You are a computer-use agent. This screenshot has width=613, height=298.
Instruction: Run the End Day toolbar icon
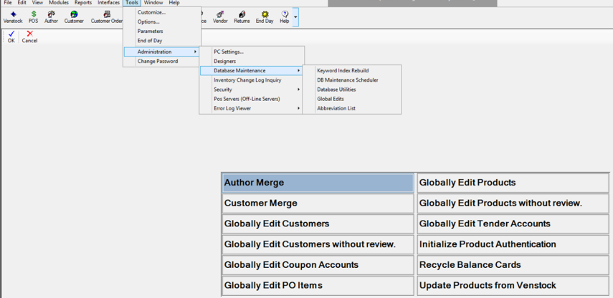click(x=265, y=17)
